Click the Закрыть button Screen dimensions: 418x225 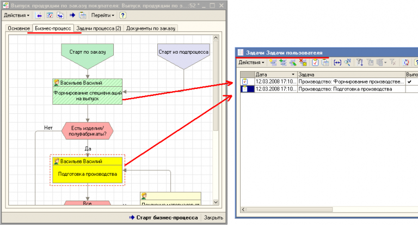coord(213,218)
